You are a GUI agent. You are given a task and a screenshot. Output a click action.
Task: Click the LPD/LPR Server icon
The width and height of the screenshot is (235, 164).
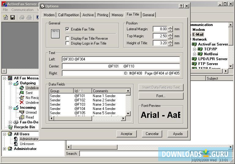(x=194, y=59)
